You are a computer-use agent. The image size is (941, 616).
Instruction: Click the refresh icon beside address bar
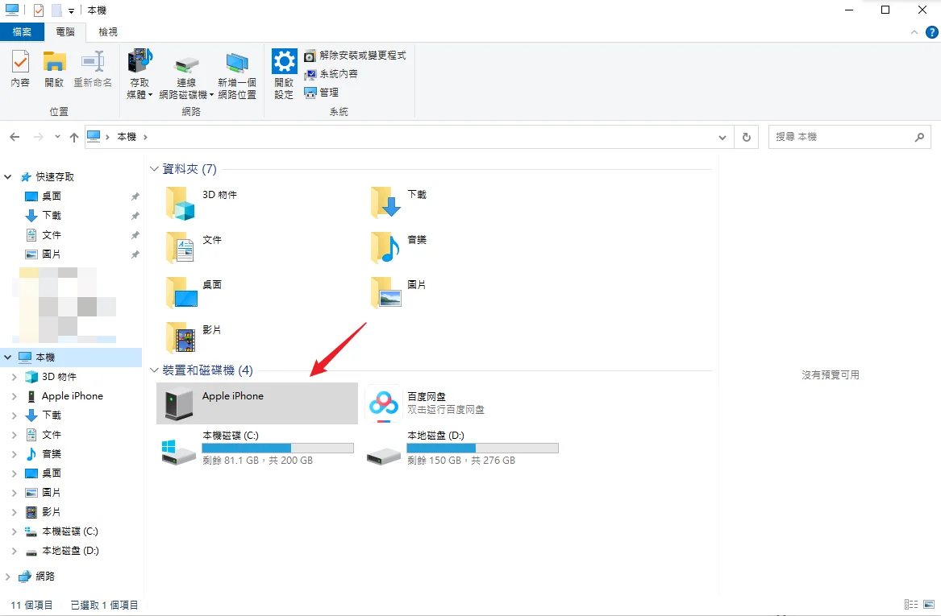(746, 136)
